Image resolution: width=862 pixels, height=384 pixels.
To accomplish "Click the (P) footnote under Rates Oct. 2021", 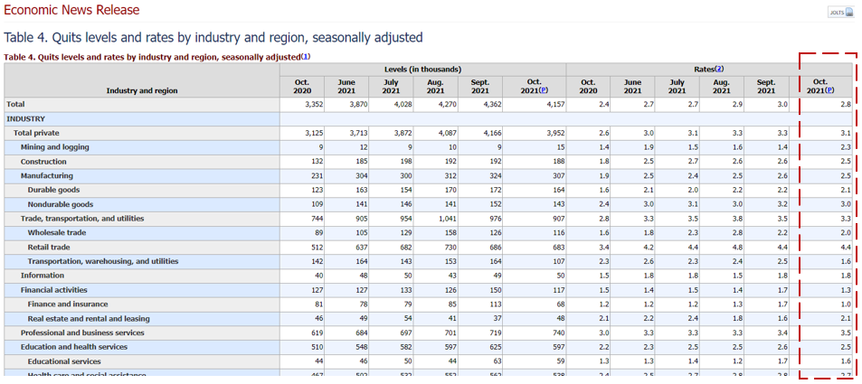I will point(829,90).
